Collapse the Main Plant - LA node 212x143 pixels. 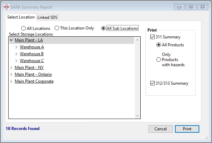11,40
